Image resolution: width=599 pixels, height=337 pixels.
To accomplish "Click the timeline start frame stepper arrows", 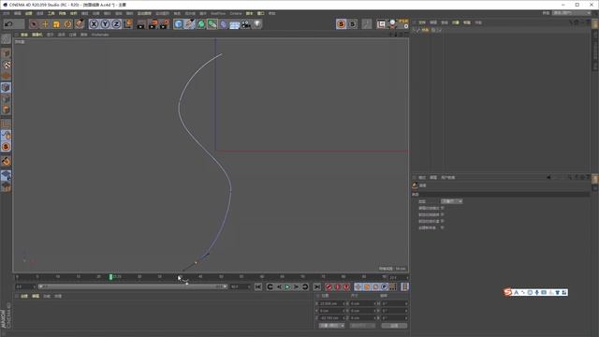I will click(x=35, y=286).
